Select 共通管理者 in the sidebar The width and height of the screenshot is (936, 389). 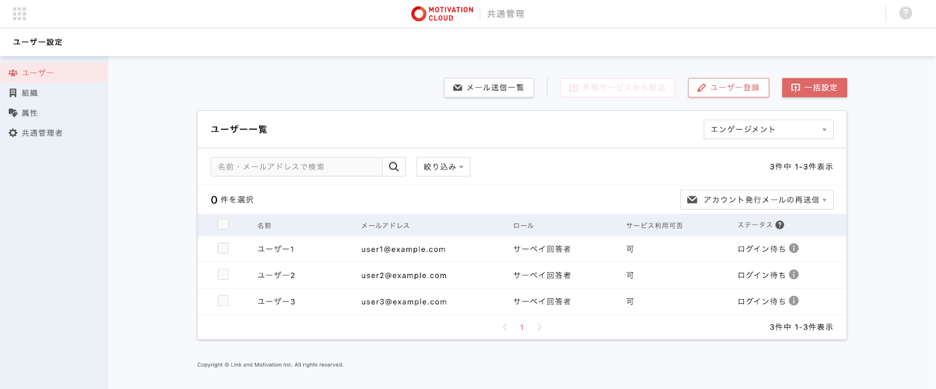coord(42,133)
